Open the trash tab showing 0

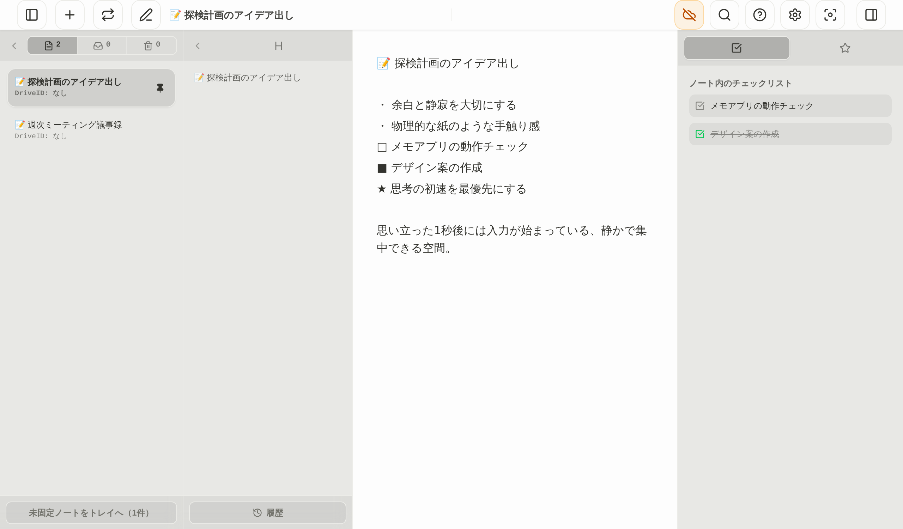(152, 45)
